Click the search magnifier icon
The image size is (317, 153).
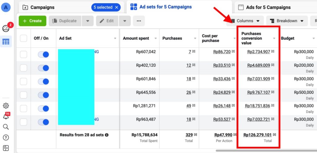pyautogui.click(x=6, y=127)
